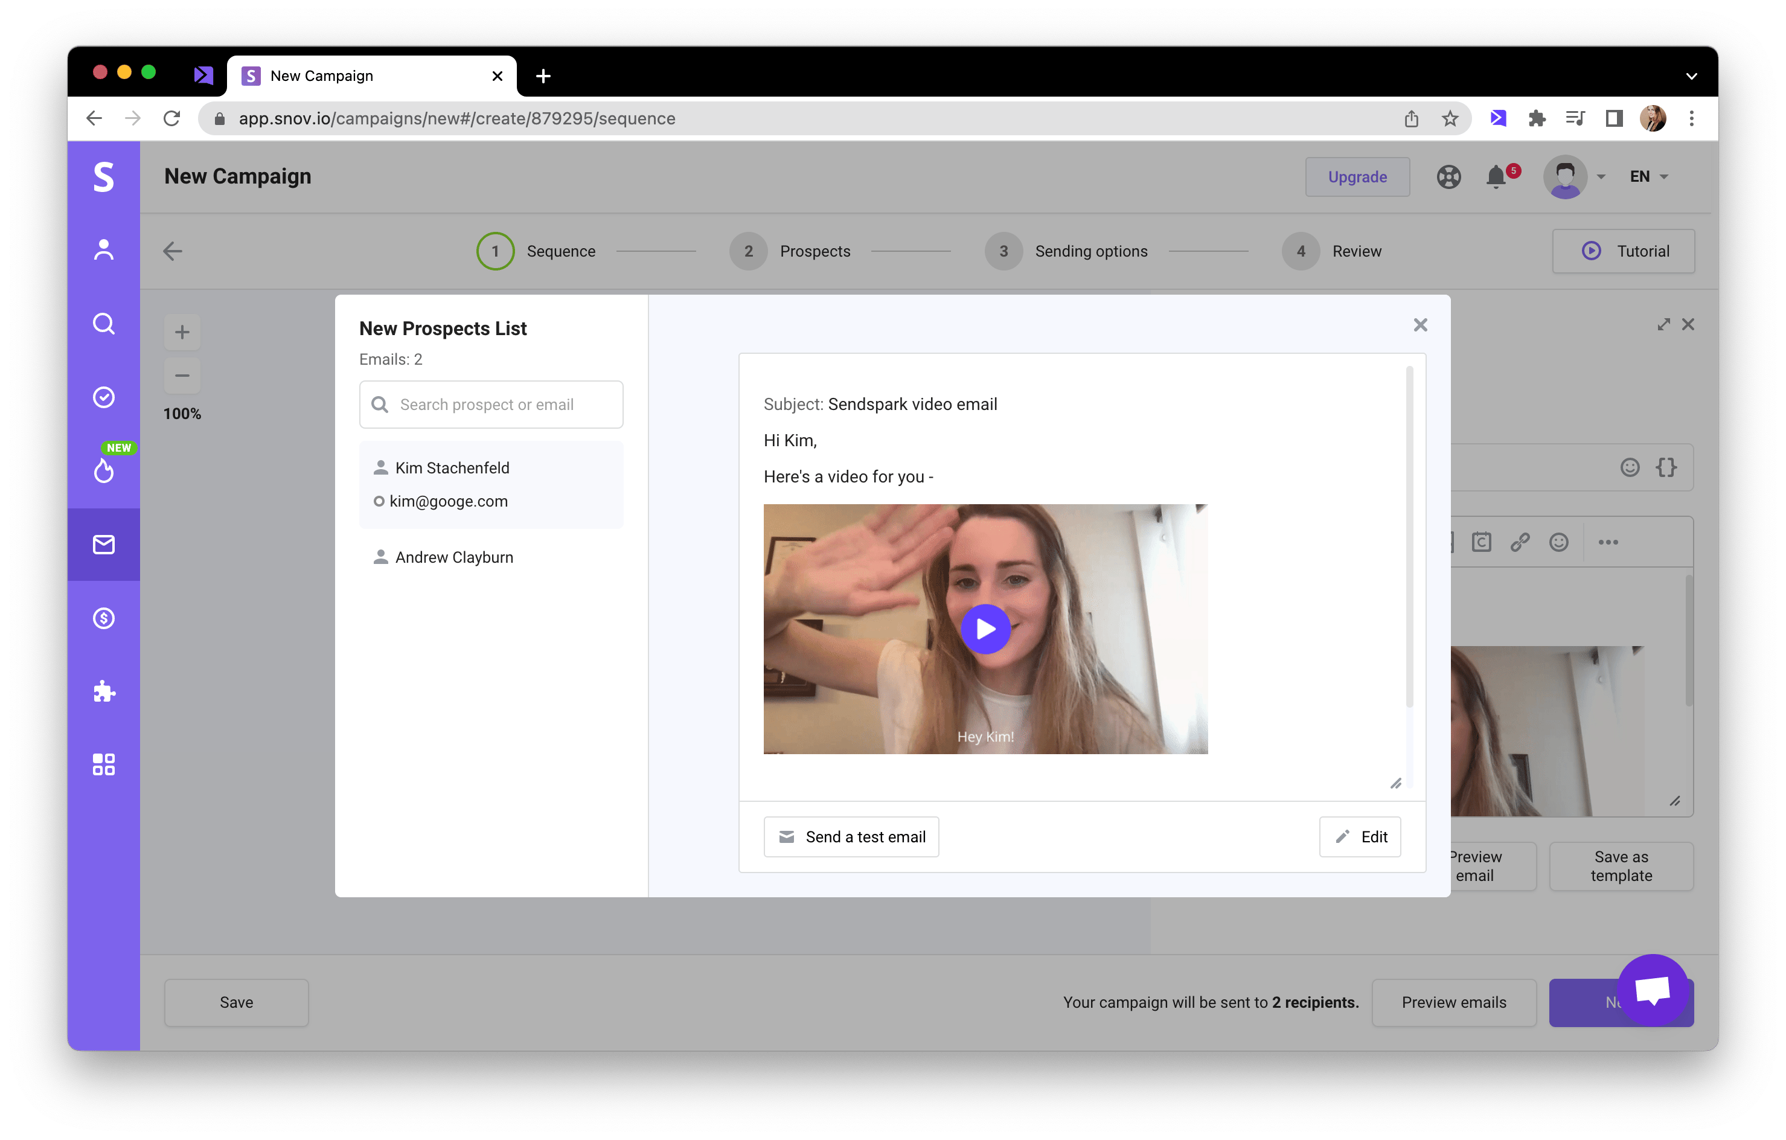Viewport: 1786px width, 1140px height.
Task: Click Save as template button
Action: coord(1621,866)
